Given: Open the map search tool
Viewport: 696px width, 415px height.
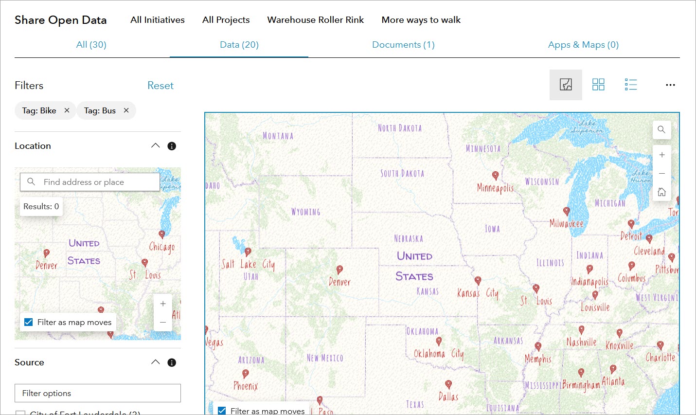Looking at the screenshot, I should click(661, 129).
